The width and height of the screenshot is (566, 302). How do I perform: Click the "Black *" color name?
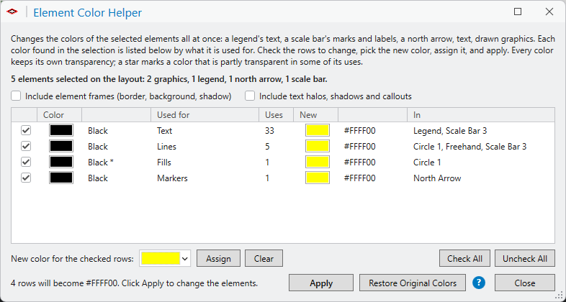(101, 163)
